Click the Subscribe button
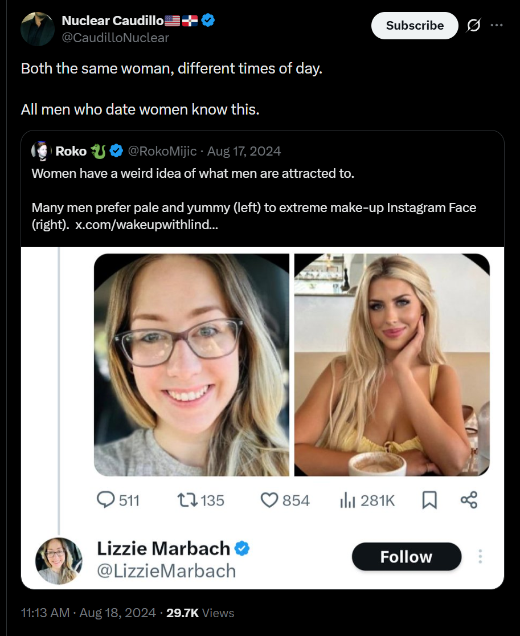 tap(414, 26)
